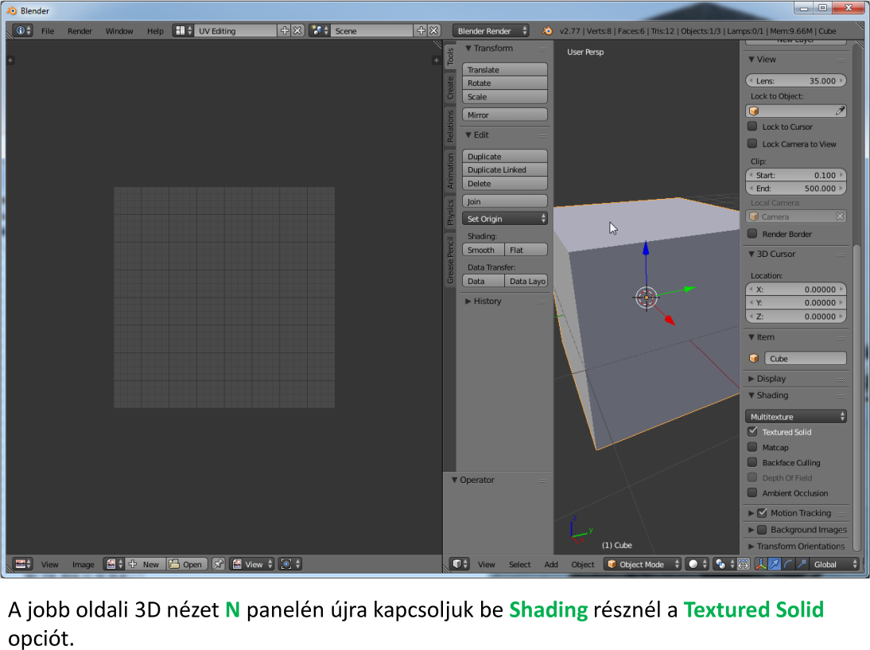Image resolution: width=870 pixels, height=650 pixels.
Task: Delete the current Scene with X icon
Action: (x=434, y=30)
